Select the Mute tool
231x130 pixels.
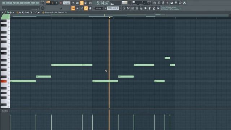[28, 13]
